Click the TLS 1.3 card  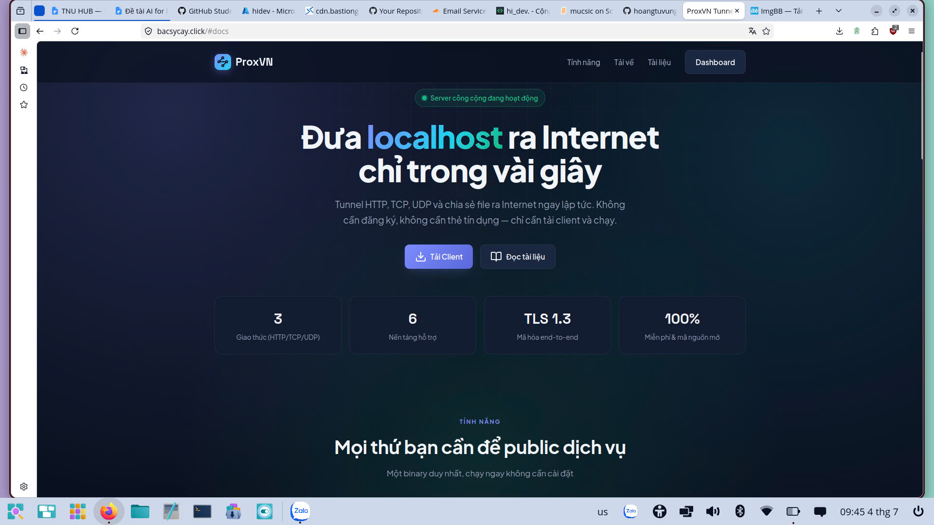pyautogui.click(x=547, y=325)
